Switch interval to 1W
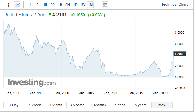Image resolution: width=194 pixels, height=112 pixels. click(83, 5)
